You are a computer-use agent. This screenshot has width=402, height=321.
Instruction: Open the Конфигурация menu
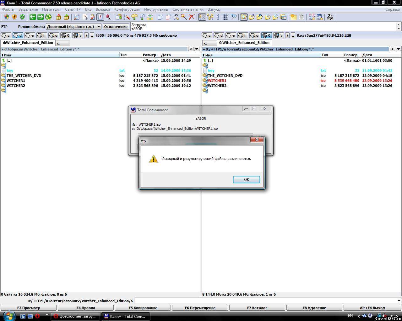point(127,9)
